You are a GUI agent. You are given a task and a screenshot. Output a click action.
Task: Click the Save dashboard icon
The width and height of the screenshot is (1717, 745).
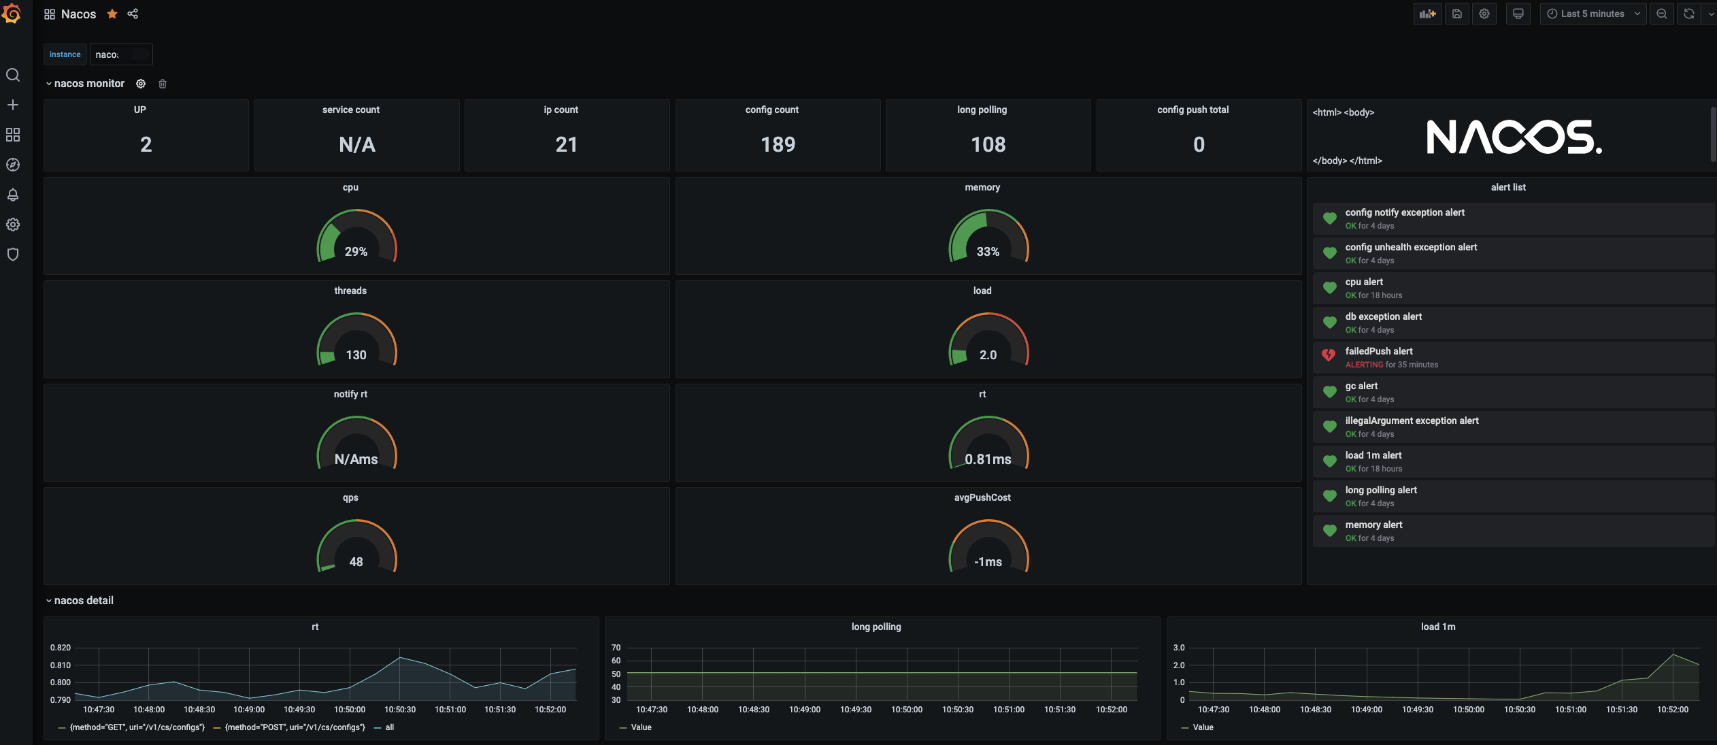point(1456,14)
